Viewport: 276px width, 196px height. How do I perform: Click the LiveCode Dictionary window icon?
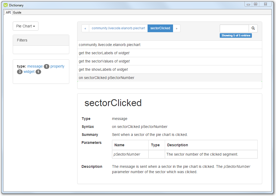(x=6, y=5)
